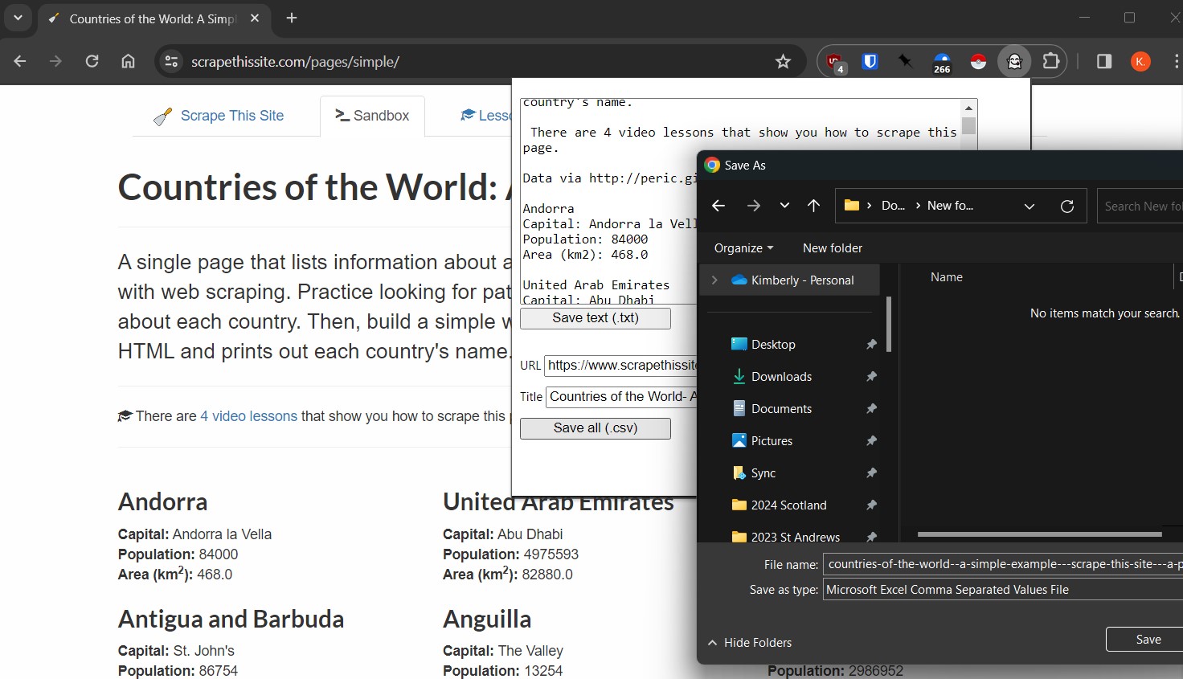Go forward in Save As dialog
This screenshot has height=679, width=1183.
[x=753, y=206]
